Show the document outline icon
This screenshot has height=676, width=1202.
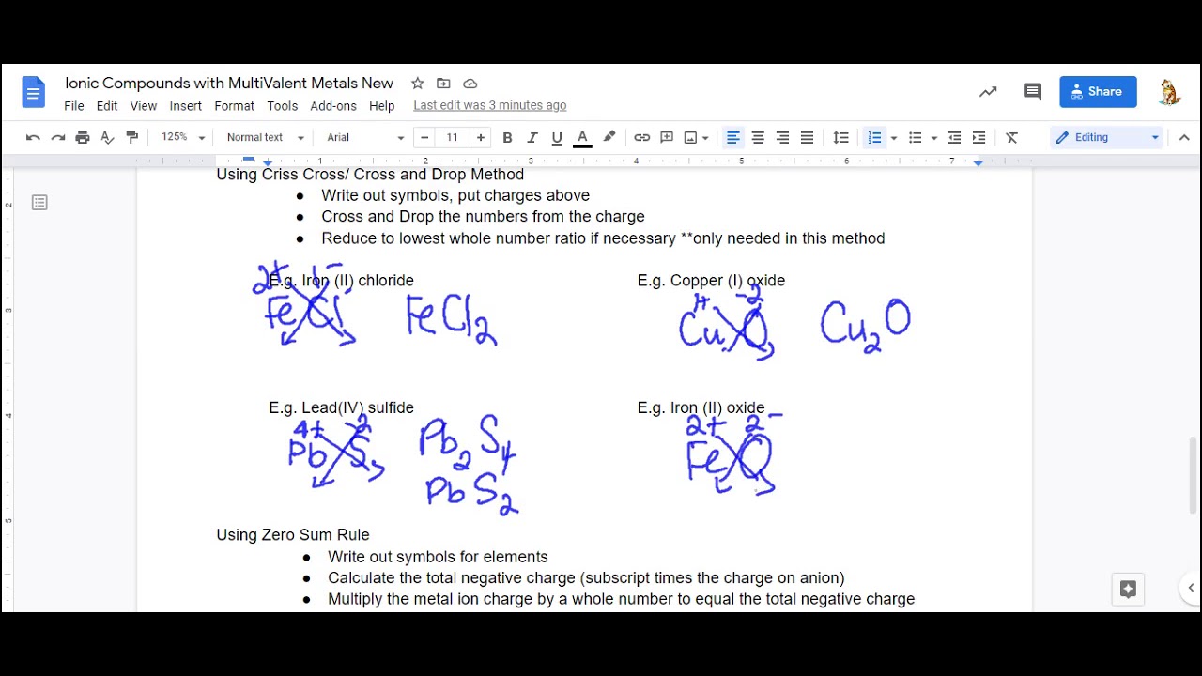pyautogui.click(x=39, y=203)
